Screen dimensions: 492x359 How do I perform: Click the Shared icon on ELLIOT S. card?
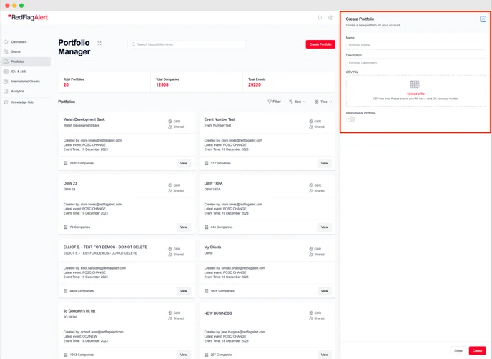click(170, 255)
